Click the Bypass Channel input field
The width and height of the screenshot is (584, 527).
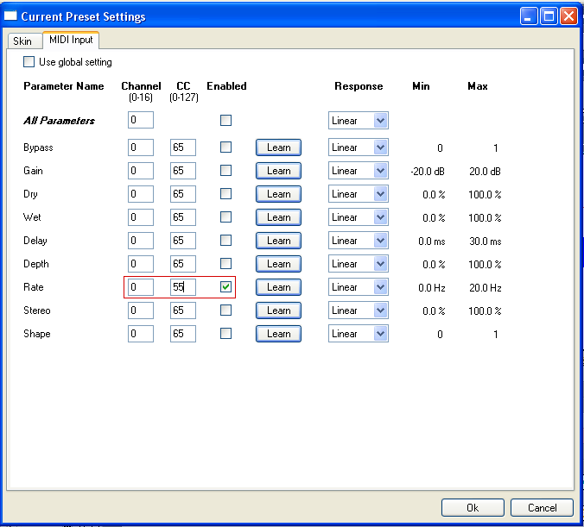[141, 147]
